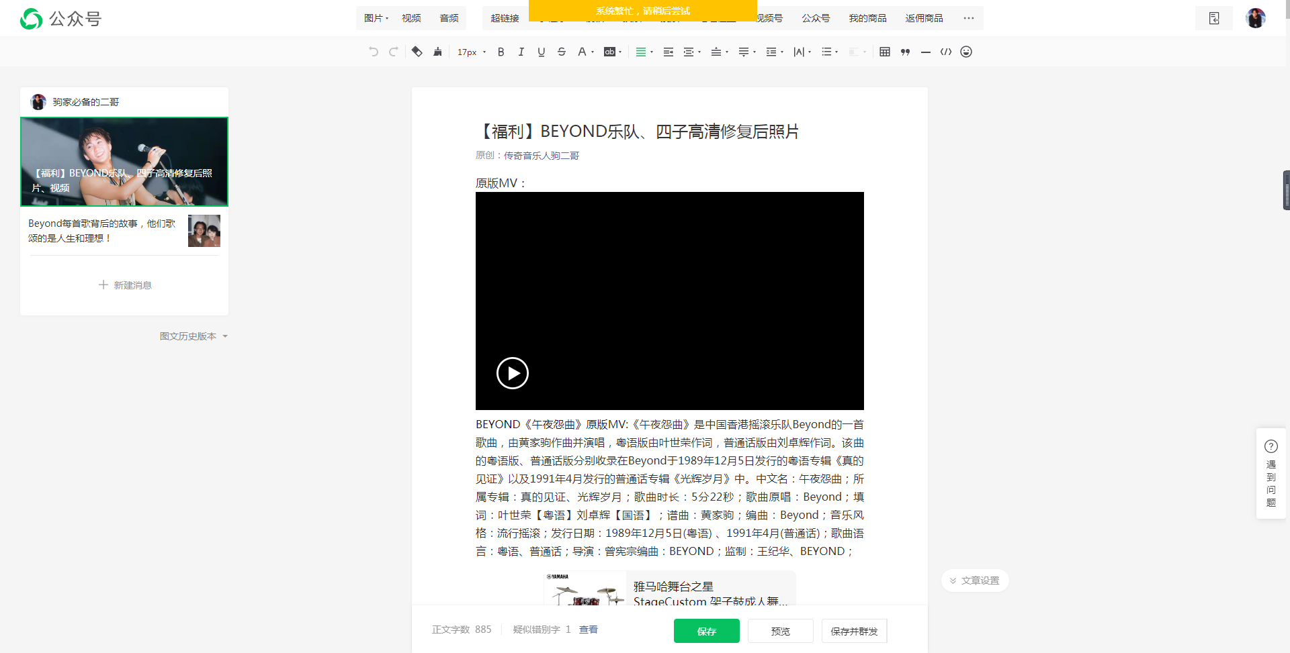Click the 音频 insert menu item
Image resolution: width=1290 pixels, height=653 pixels.
(x=449, y=18)
